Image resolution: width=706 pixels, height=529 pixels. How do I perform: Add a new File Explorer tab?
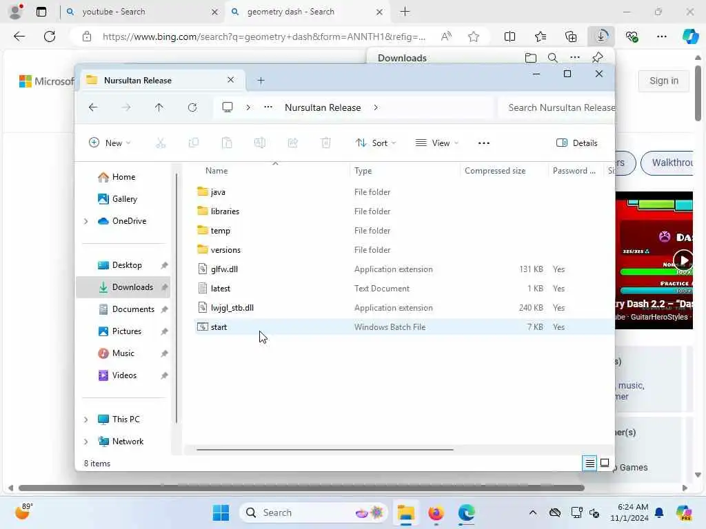pos(261,81)
